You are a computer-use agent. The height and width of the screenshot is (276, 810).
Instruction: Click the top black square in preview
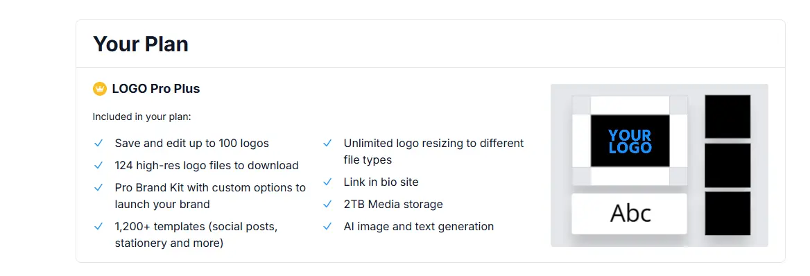point(727,117)
